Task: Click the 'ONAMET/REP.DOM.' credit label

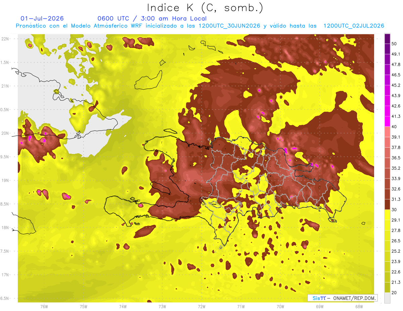Action: click(x=355, y=298)
